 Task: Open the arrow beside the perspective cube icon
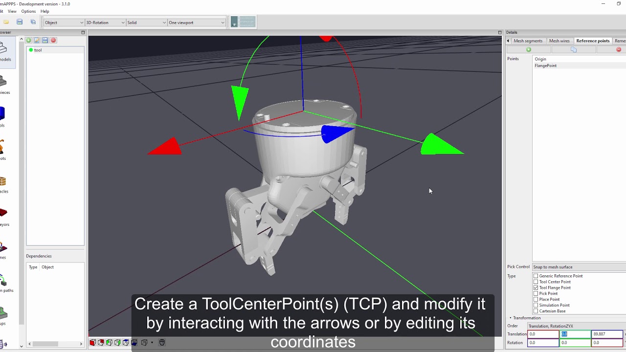pyautogui.click(x=152, y=343)
